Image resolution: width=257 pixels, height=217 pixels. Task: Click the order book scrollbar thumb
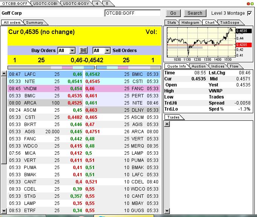(4, 120)
